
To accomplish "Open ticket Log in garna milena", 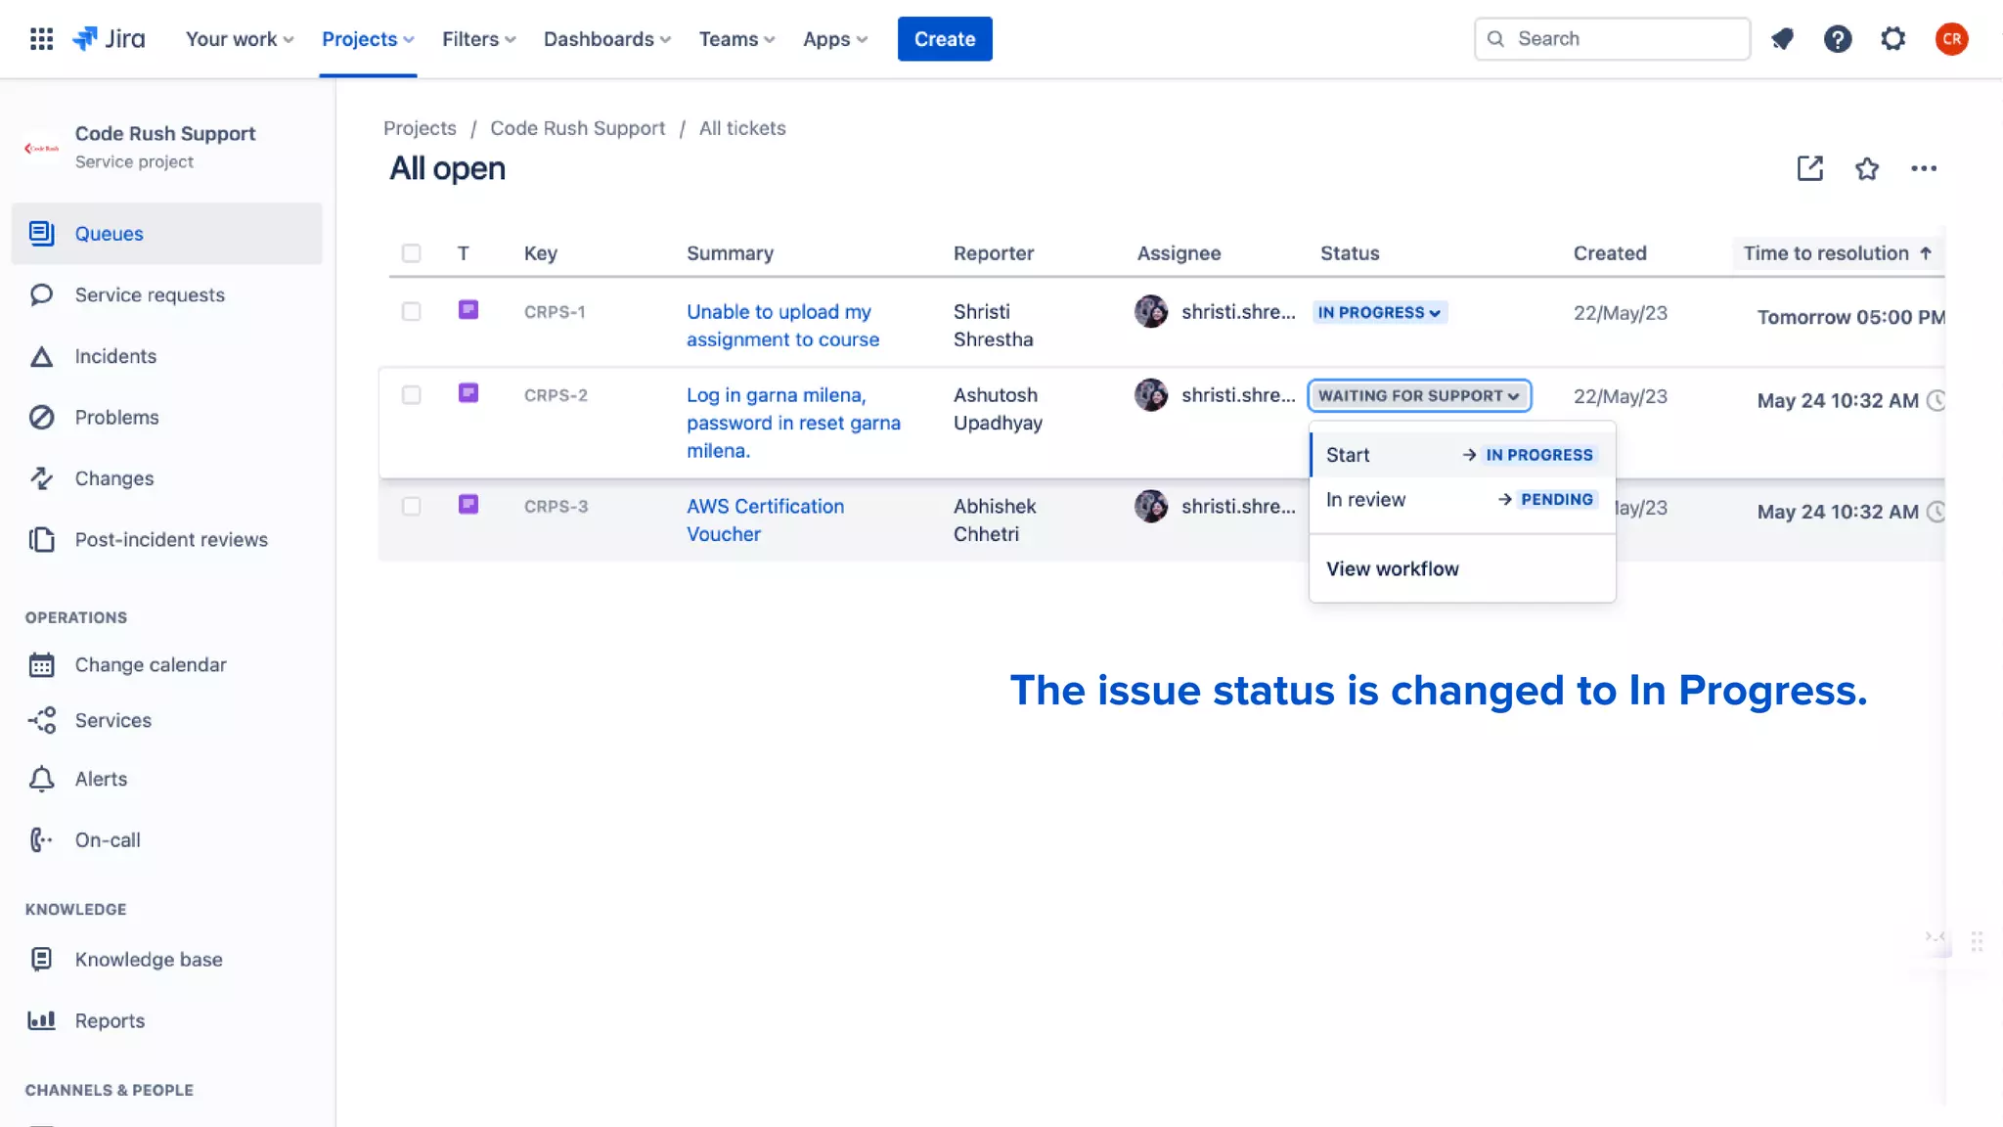I will pos(793,423).
